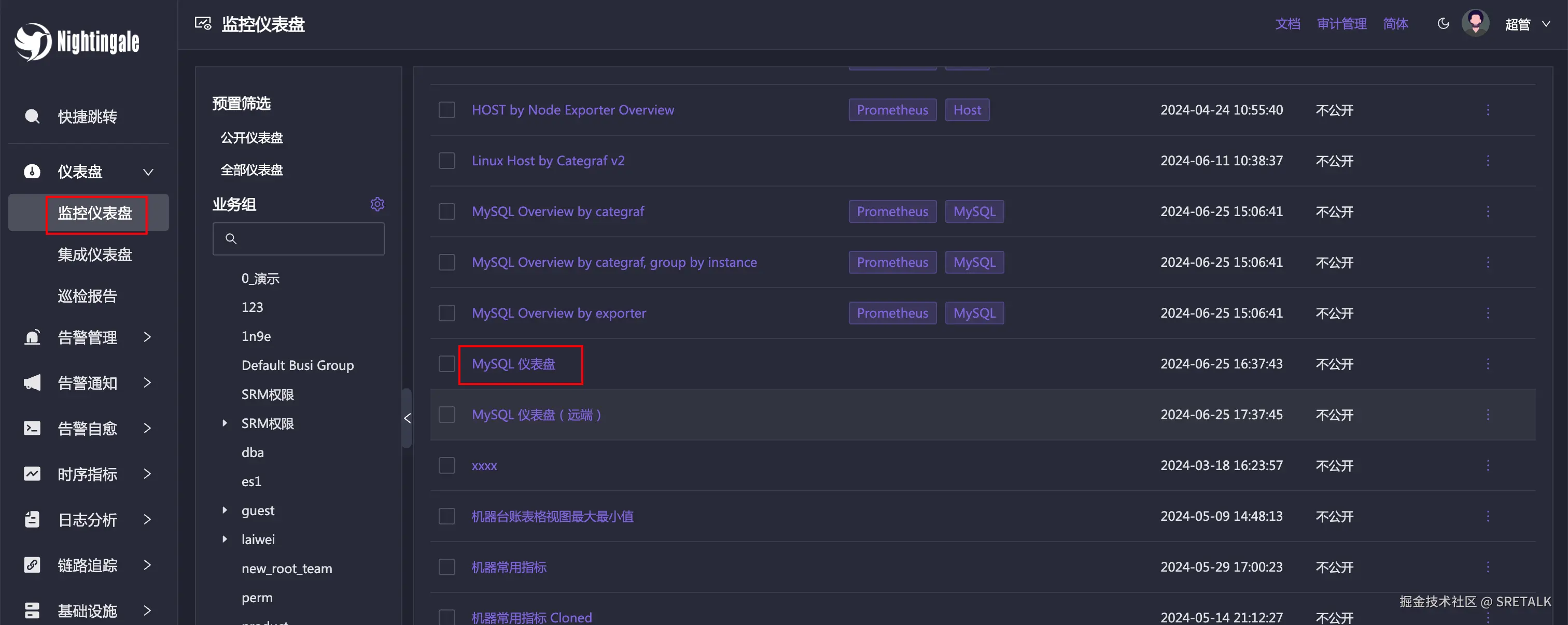Click the 文档 link in header
This screenshot has width=1568, height=625.
tap(1287, 24)
